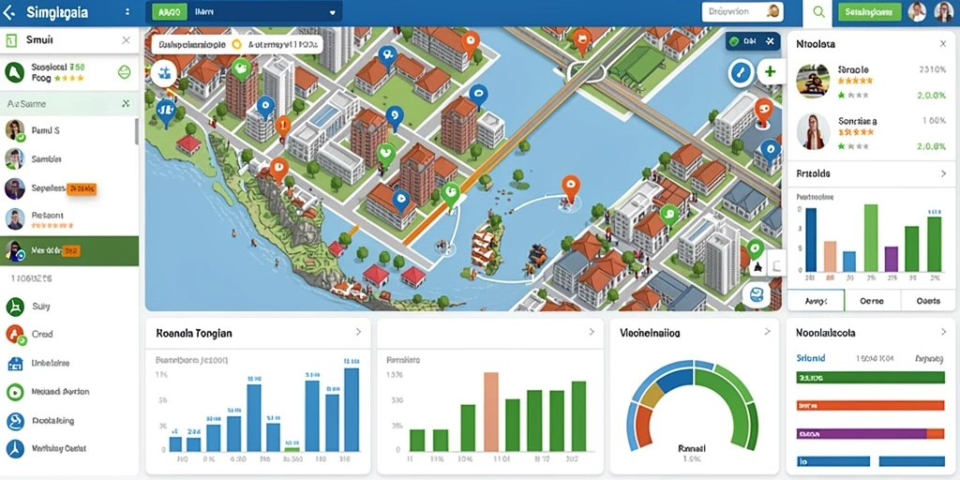Click the orange pin on the cliff coast
The width and height of the screenshot is (960, 480).
[278, 171]
